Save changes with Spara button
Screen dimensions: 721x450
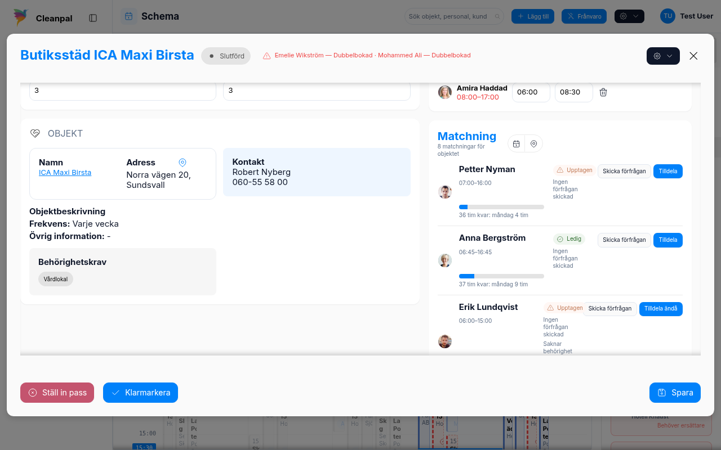tap(675, 393)
